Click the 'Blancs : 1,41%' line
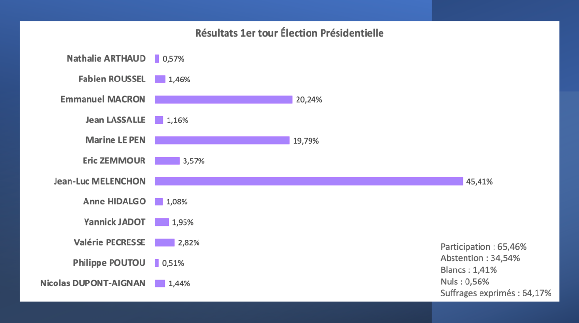Viewport: 579px width, 323px height. coord(469,270)
